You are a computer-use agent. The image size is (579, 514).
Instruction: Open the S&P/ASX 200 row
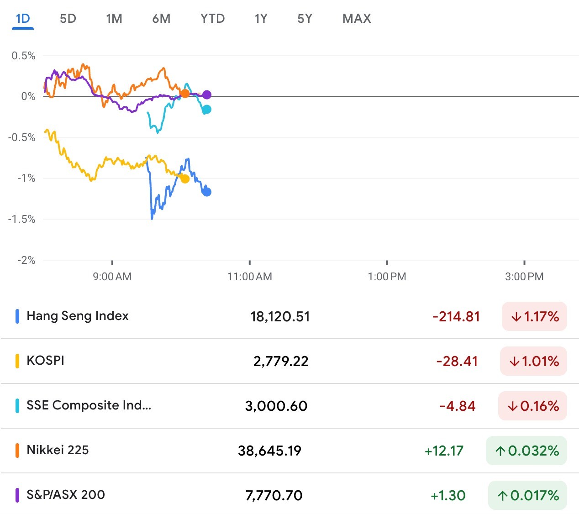(289, 495)
